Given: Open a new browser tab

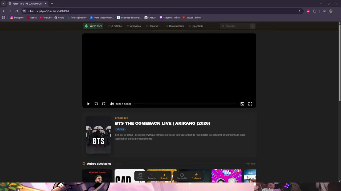Looking at the screenshot, I should tap(52, 3).
